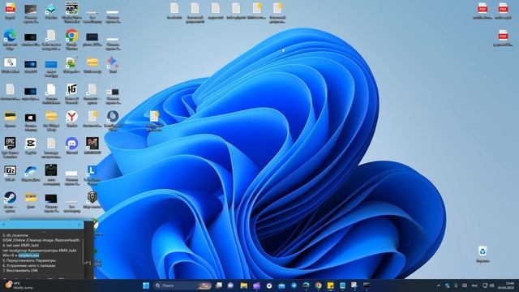Open File Explorer from the taskbar
The image size is (519, 292).
pos(244,286)
